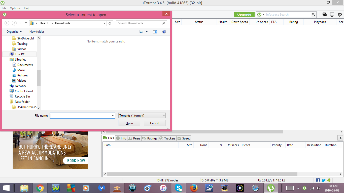Image resolution: width=344 pixels, height=193 pixels.
Task: Click the refresh icon beside address bar
Action: click(110, 23)
